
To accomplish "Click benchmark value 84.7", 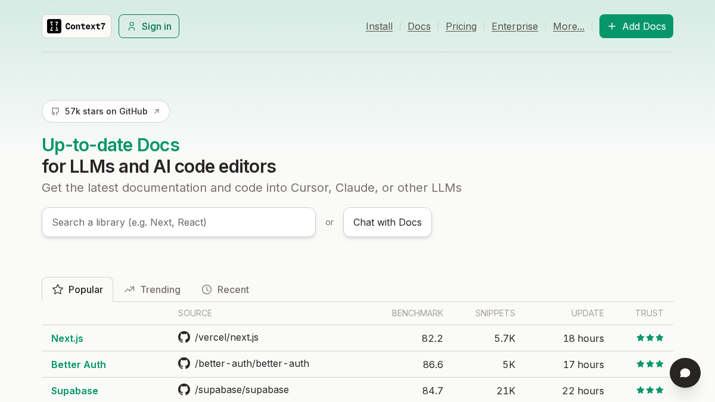I will click(x=433, y=391).
